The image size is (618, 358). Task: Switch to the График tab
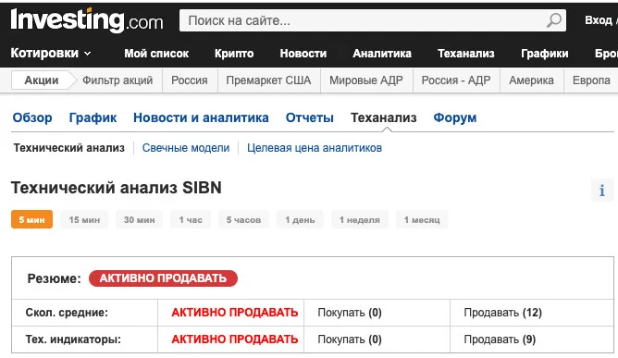pos(93,117)
